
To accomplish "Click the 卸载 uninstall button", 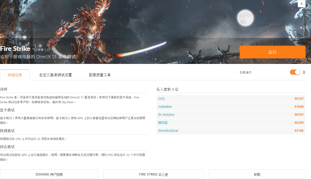I will click(257, 174).
